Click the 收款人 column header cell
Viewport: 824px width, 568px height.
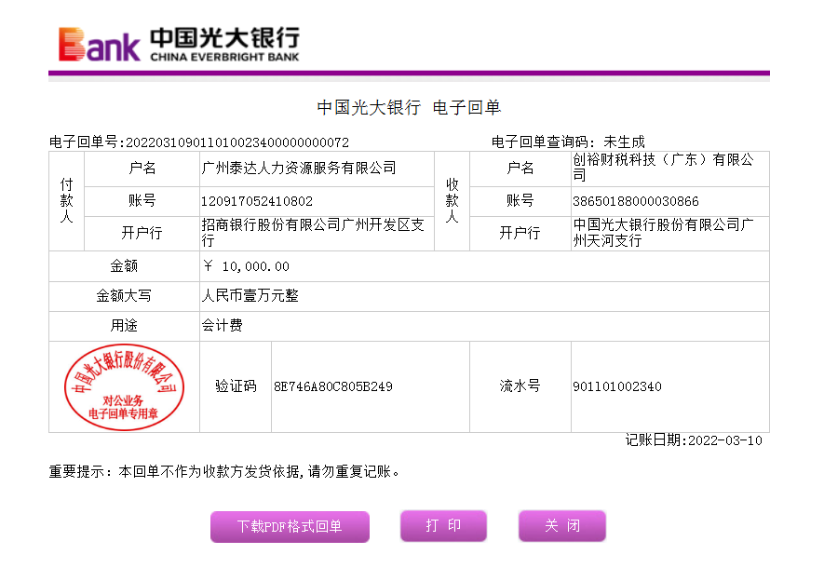tap(452, 201)
